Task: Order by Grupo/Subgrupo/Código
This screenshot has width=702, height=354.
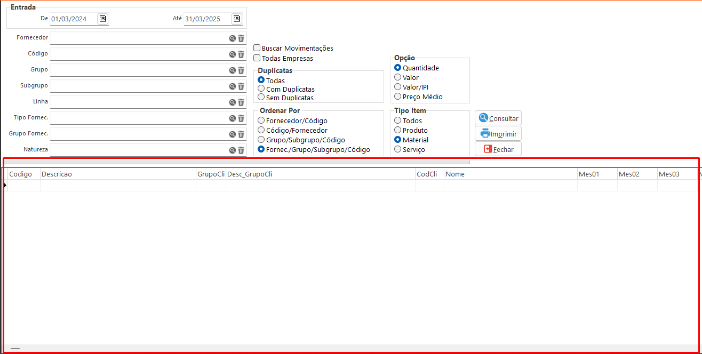Action: click(261, 140)
